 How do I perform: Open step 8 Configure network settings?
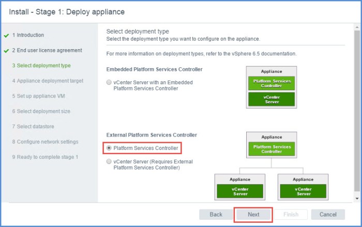[x=46, y=142]
